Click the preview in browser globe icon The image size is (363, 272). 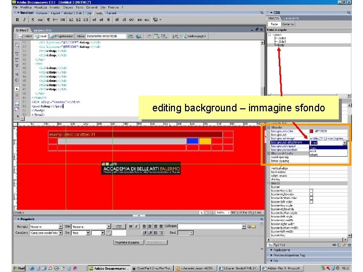coord(139,36)
